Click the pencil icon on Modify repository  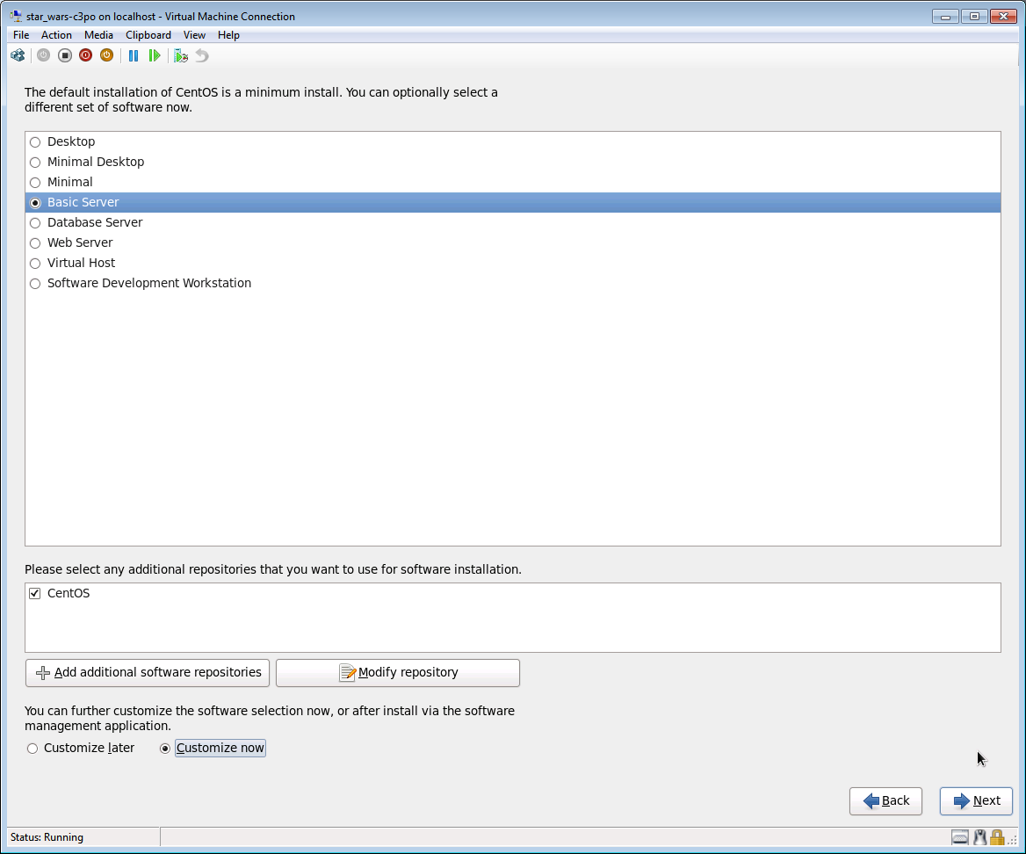348,673
